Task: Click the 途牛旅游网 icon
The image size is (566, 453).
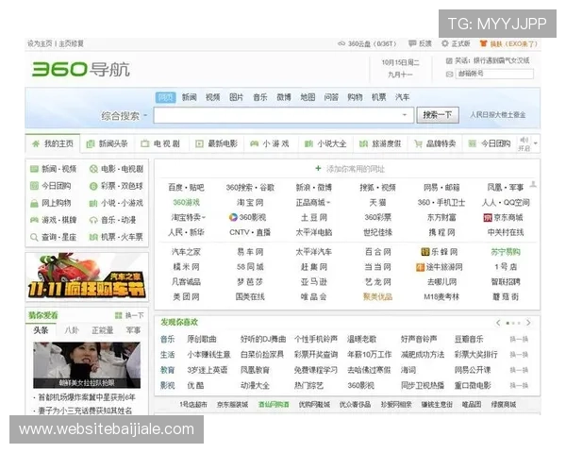Action: [420, 267]
